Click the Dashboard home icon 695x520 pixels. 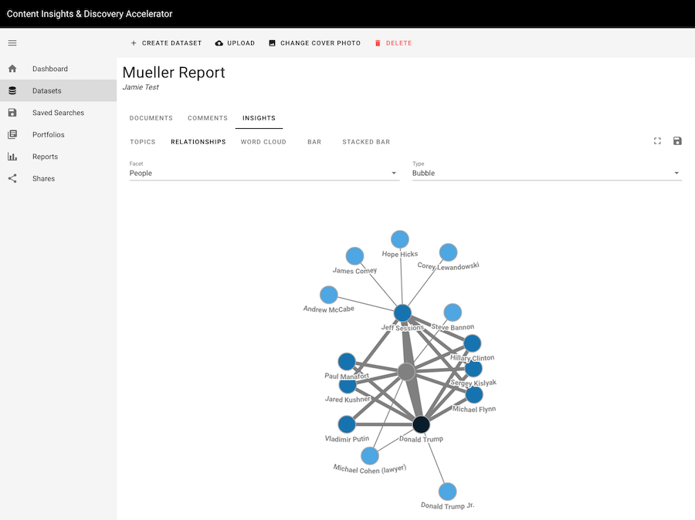(12, 69)
